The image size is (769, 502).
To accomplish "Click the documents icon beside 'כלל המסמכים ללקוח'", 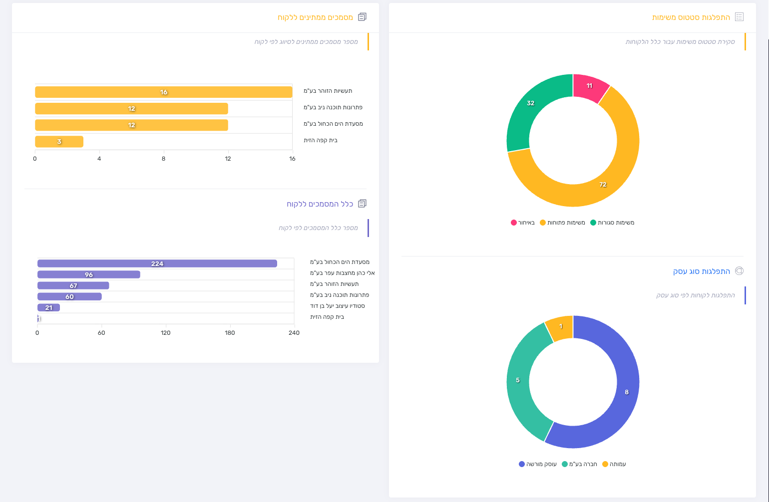I will pos(363,204).
